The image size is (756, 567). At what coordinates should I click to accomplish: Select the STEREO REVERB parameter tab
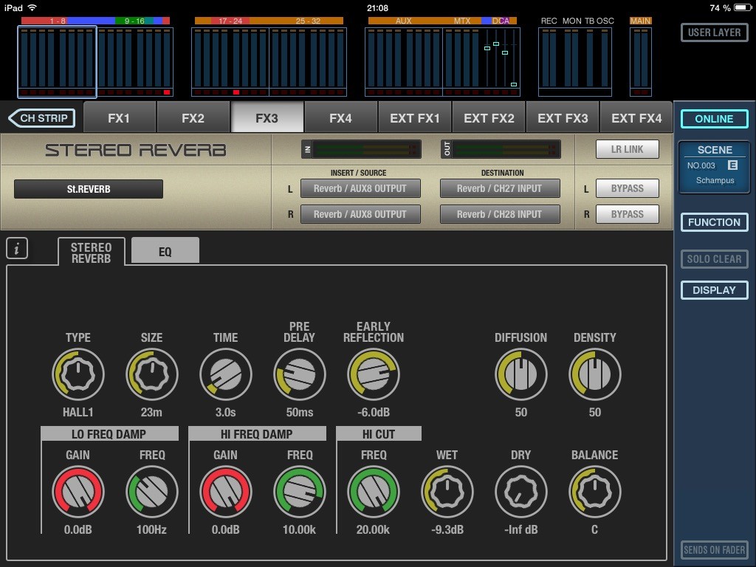click(91, 252)
